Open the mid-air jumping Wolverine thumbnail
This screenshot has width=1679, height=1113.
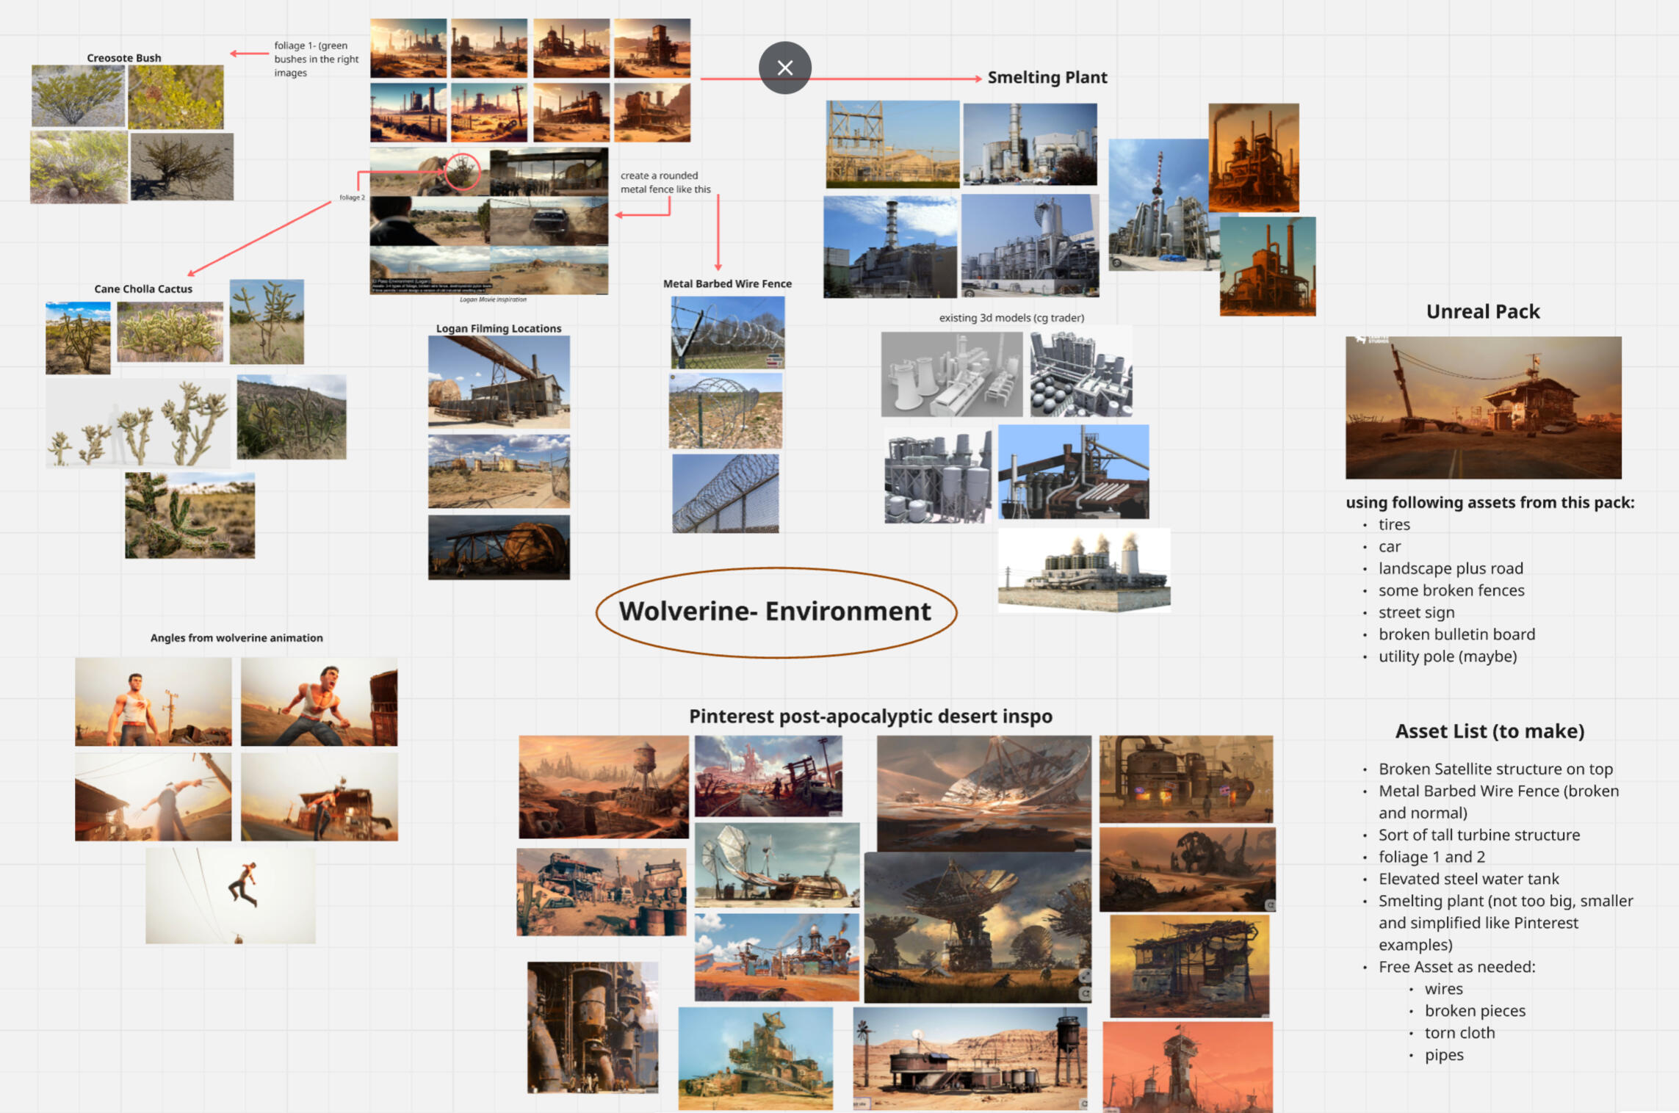click(231, 895)
